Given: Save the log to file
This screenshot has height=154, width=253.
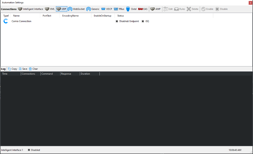Looking at the screenshot, I should pyautogui.click(x=23, y=69).
